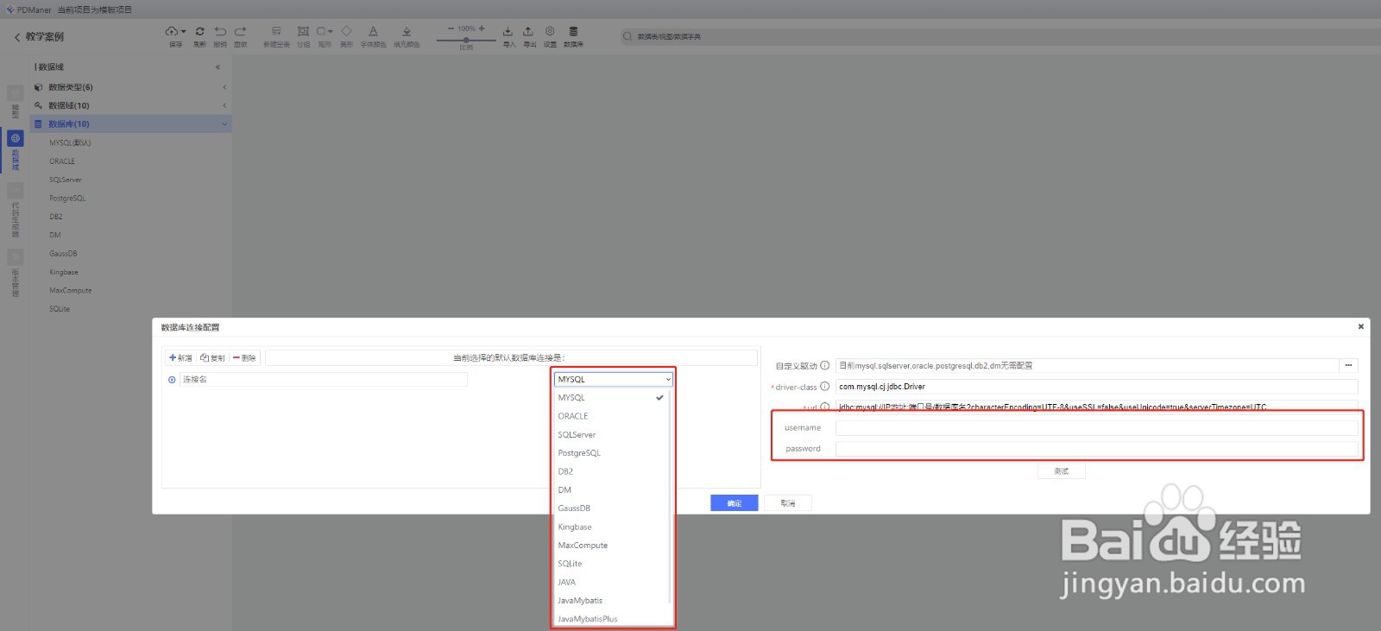Select SQLServer in the sidebar tree
Screen dimensions: 1381x631
pos(66,180)
